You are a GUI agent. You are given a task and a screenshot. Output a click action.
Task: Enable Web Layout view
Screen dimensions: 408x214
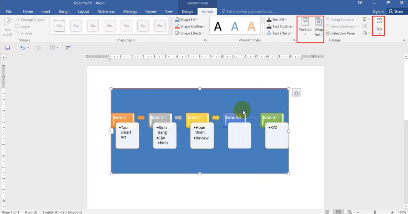(x=349, y=212)
